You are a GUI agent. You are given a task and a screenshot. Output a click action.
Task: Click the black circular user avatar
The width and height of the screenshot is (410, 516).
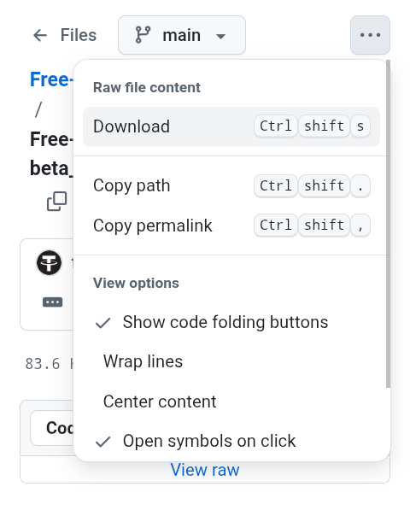click(x=49, y=262)
